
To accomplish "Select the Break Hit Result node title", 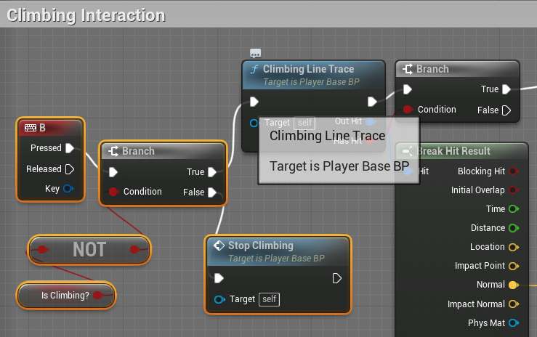I will click(453, 151).
